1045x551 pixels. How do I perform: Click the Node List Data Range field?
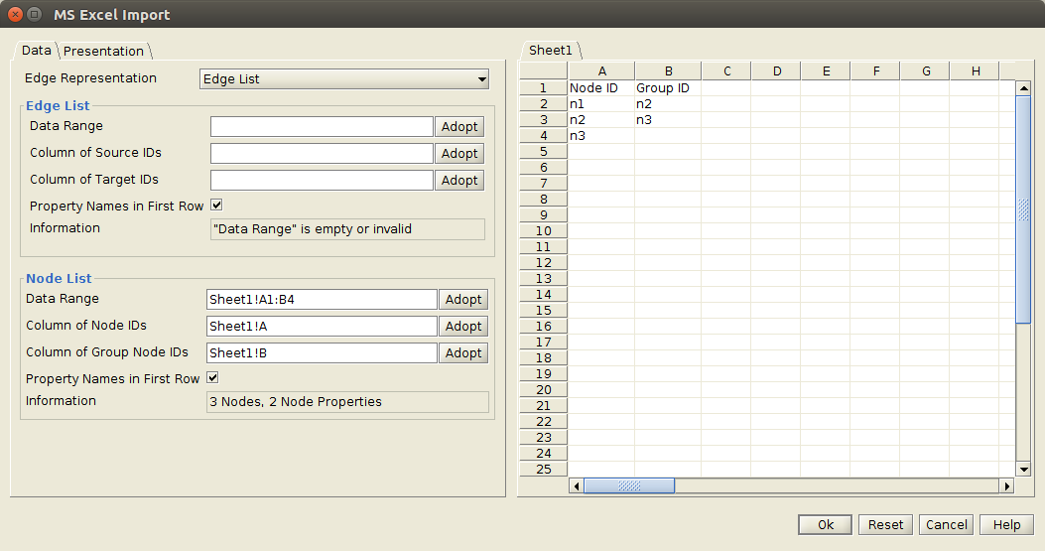(x=322, y=300)
